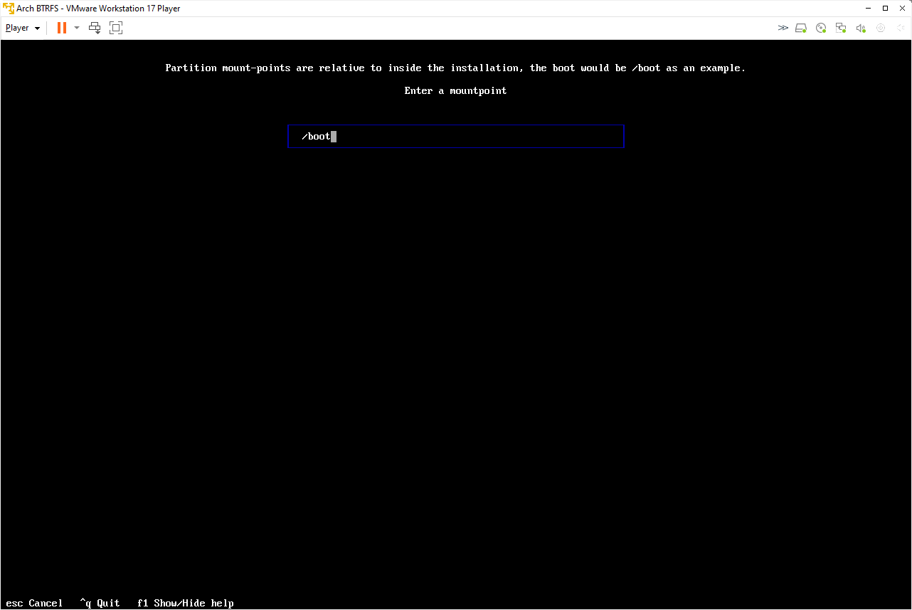Enter full screen mode

tap(116, 28)
